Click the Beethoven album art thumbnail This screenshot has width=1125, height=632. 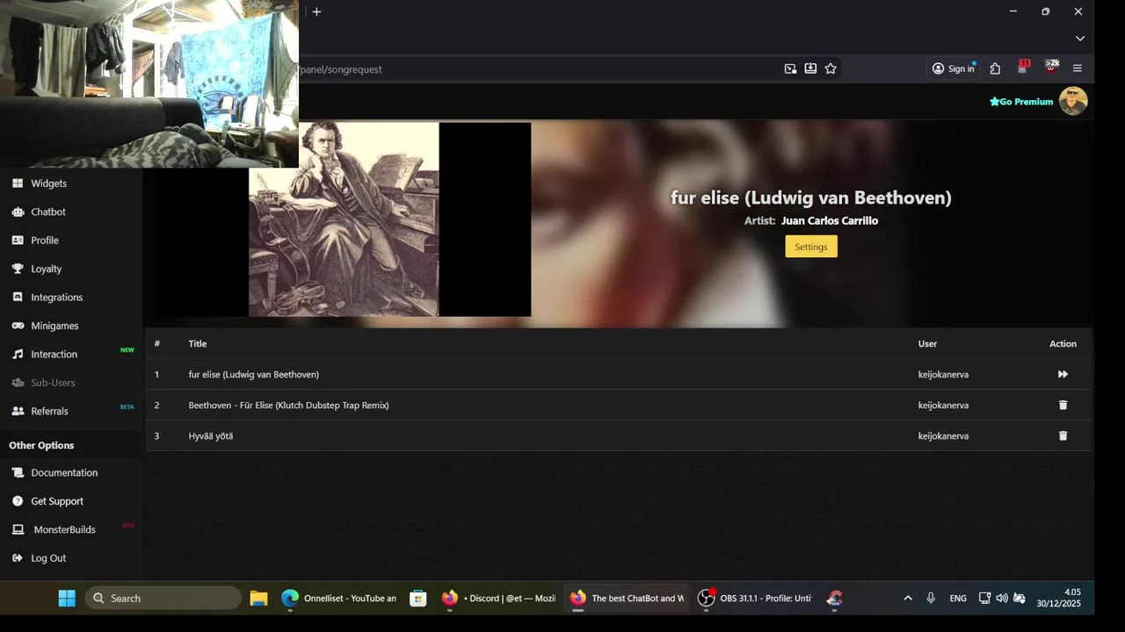point(344,219)
